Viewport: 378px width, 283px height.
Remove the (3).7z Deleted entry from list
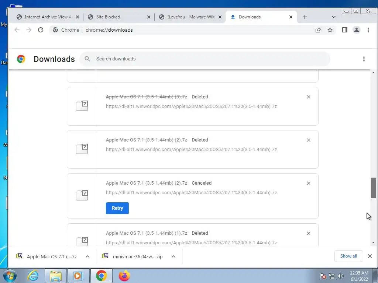pos(309,97)
